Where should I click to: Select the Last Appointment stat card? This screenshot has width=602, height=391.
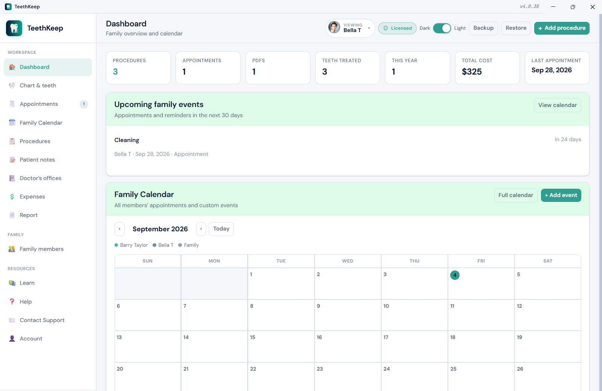pos(557,68)
